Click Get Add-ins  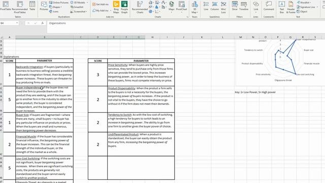click(x=101, y=4)
